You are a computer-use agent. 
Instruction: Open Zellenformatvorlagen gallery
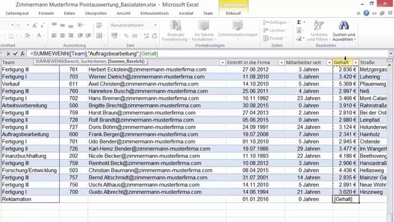(238, 30)
